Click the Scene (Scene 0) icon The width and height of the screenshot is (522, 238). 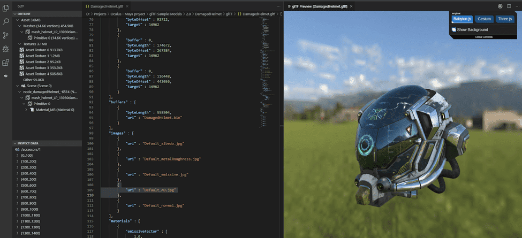24,86
